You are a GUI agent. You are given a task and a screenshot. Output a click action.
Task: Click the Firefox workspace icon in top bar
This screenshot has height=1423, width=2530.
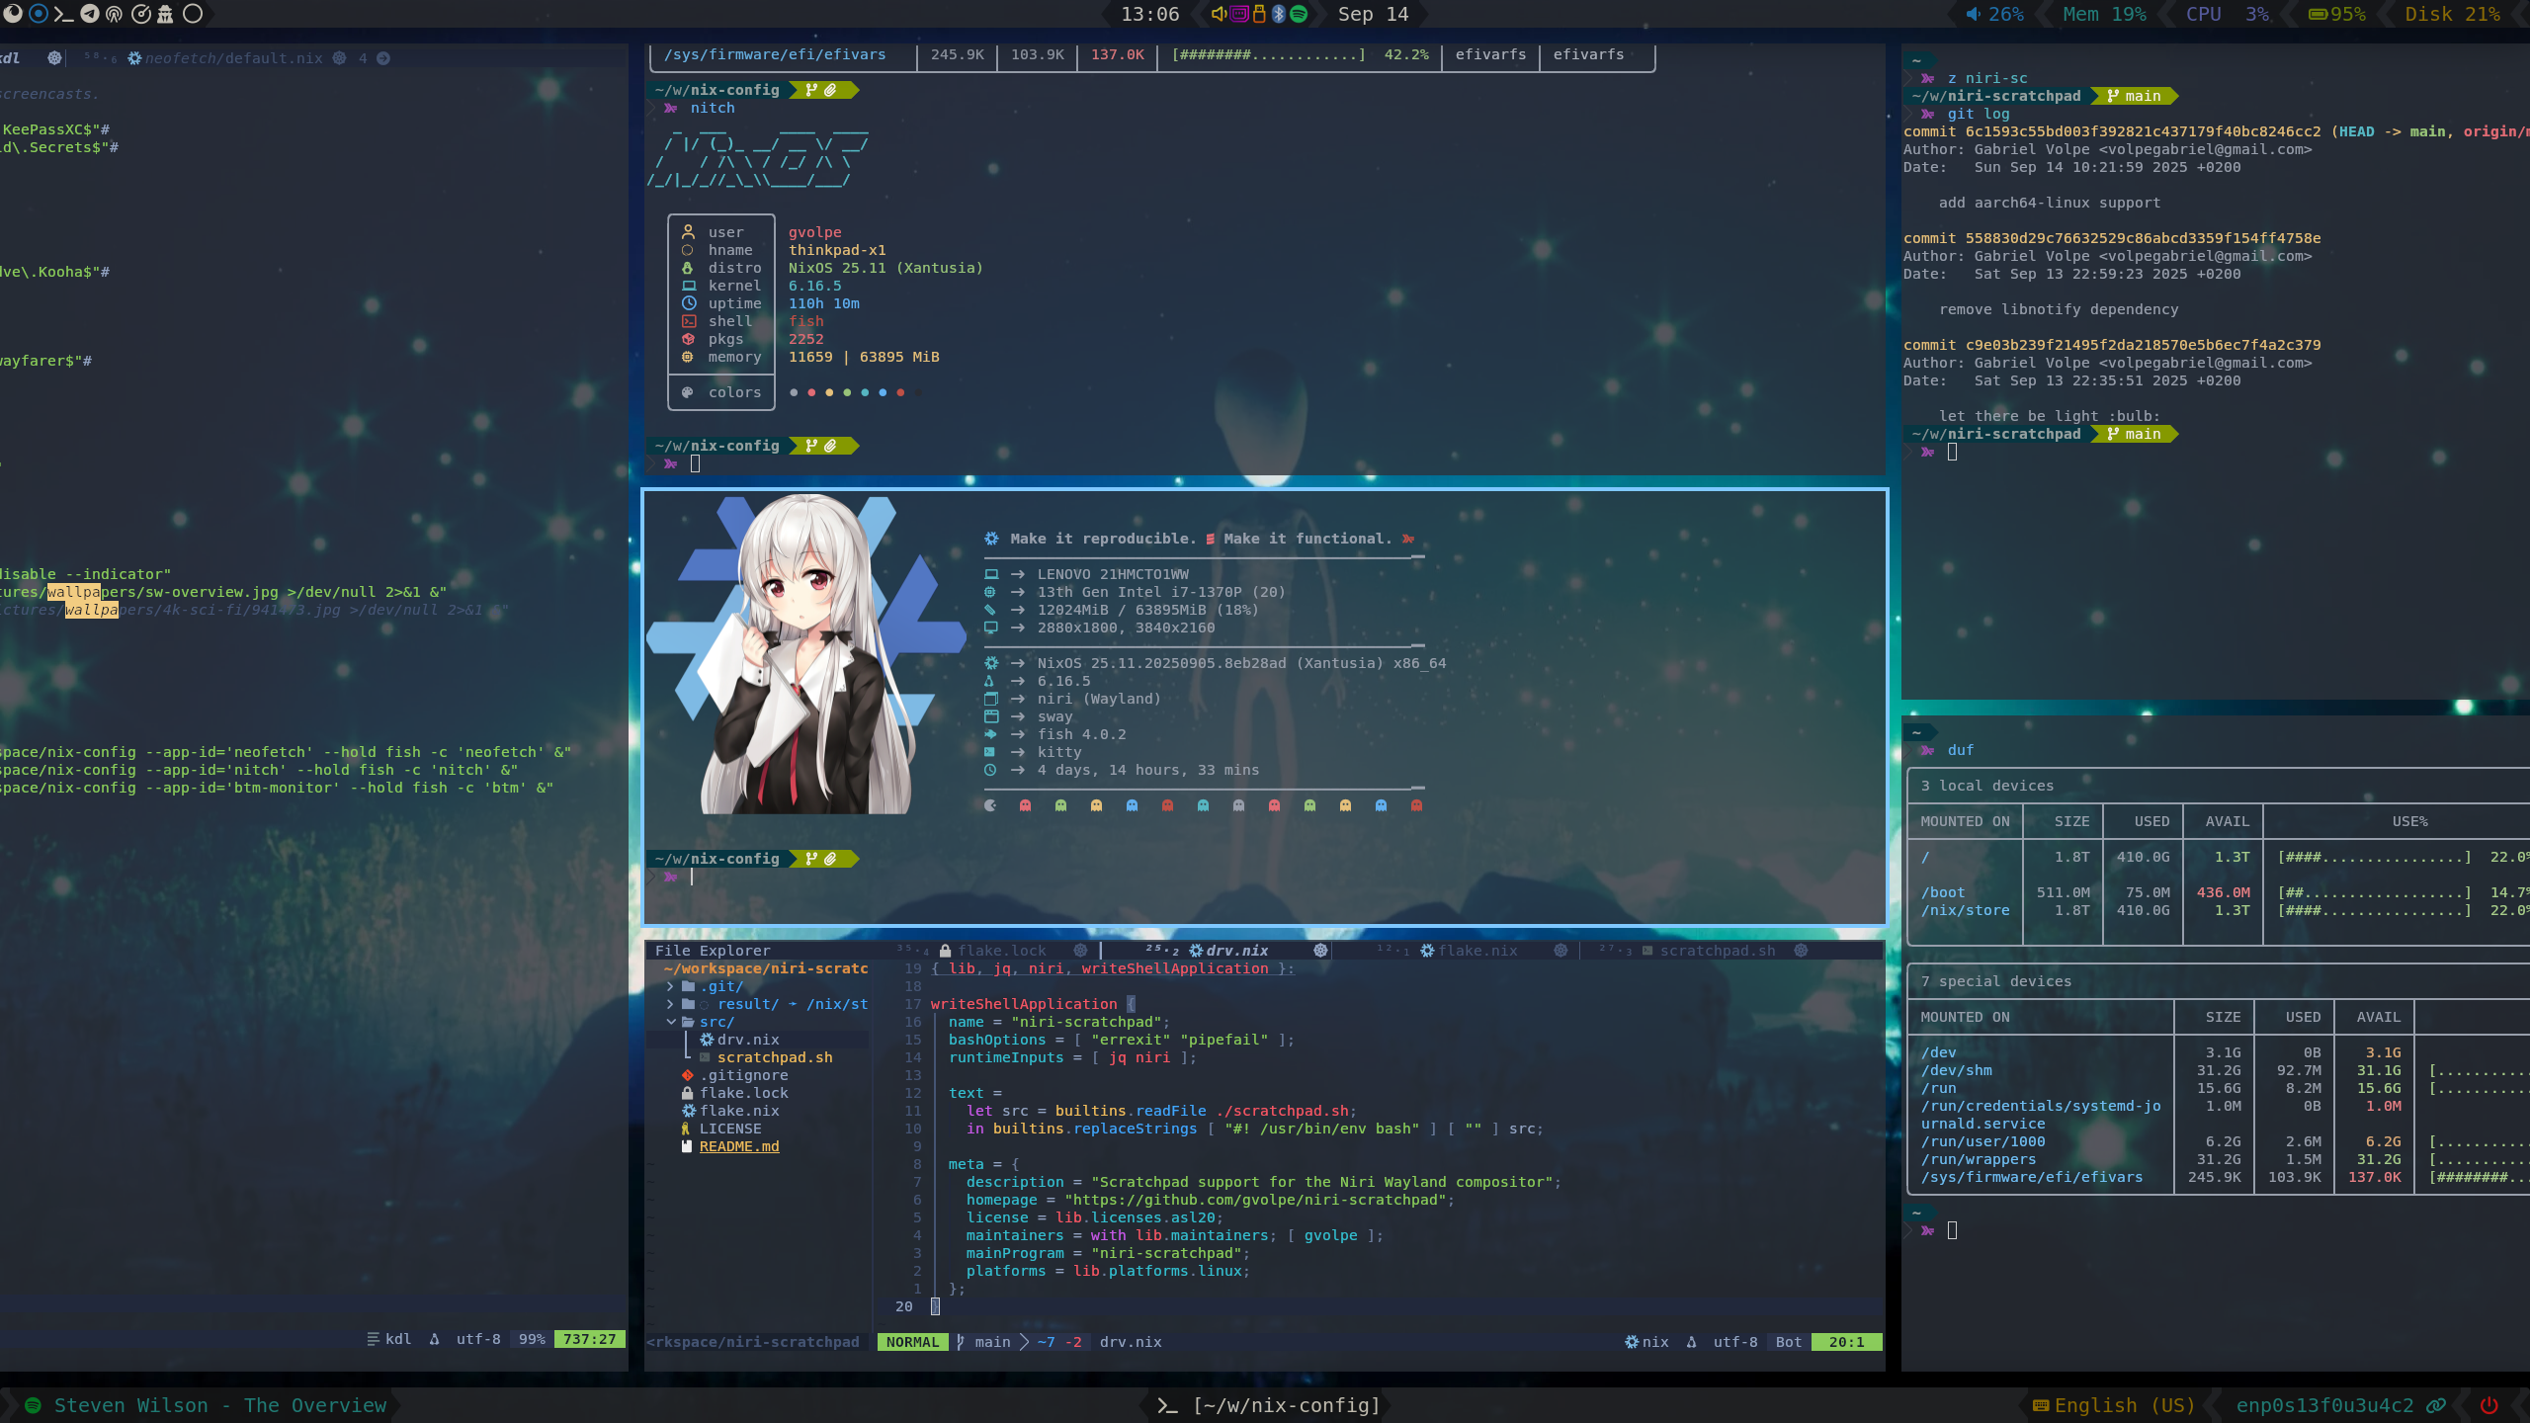click(x=13, y=14)
